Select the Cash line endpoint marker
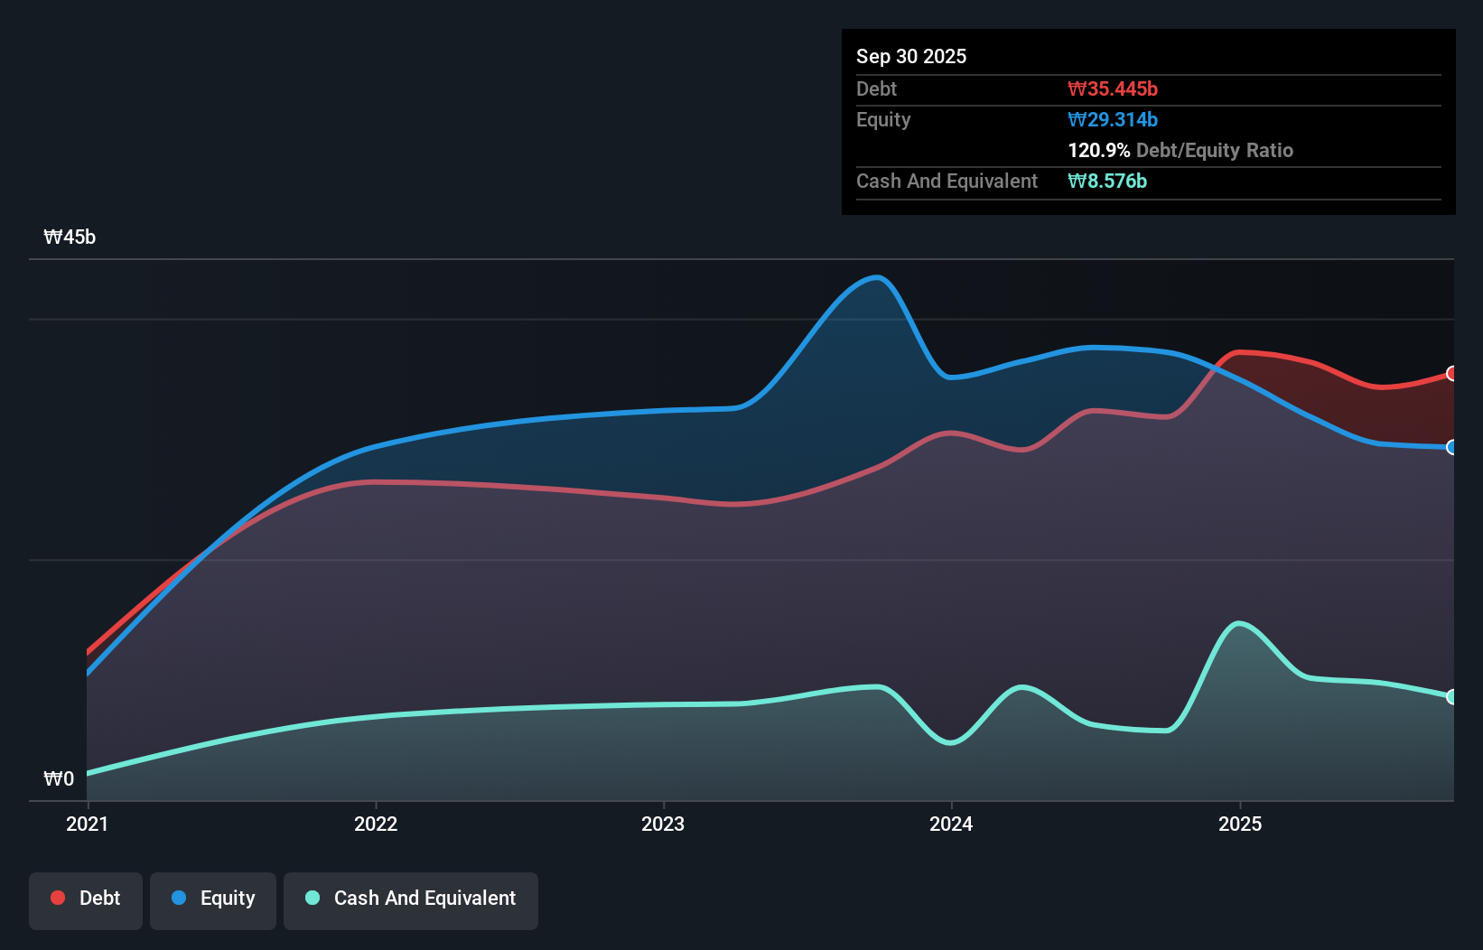The width and height of the screenshot is (1483, 950). (x=1451, y=696)
